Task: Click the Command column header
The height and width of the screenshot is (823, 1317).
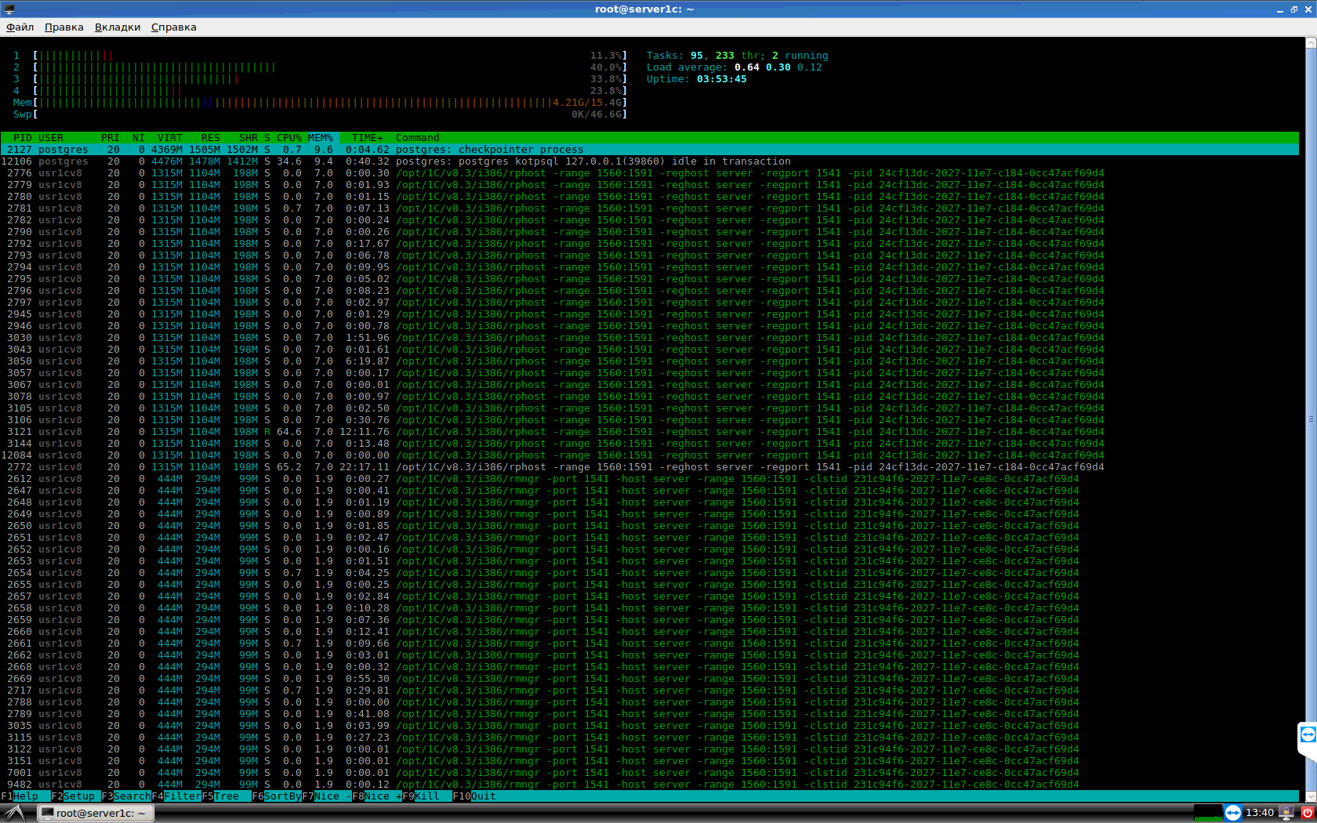Action: [418, 138]
